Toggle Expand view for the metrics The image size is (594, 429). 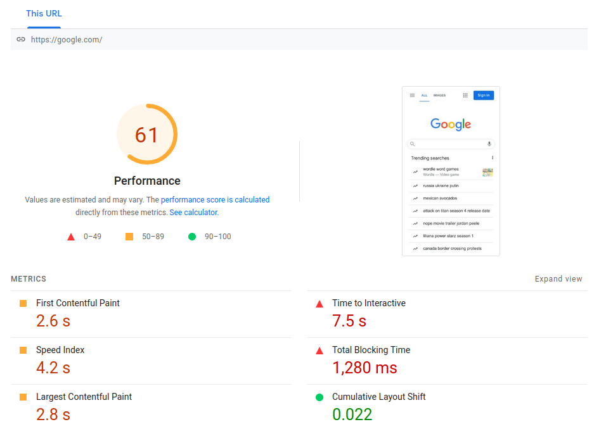point(558,279)
